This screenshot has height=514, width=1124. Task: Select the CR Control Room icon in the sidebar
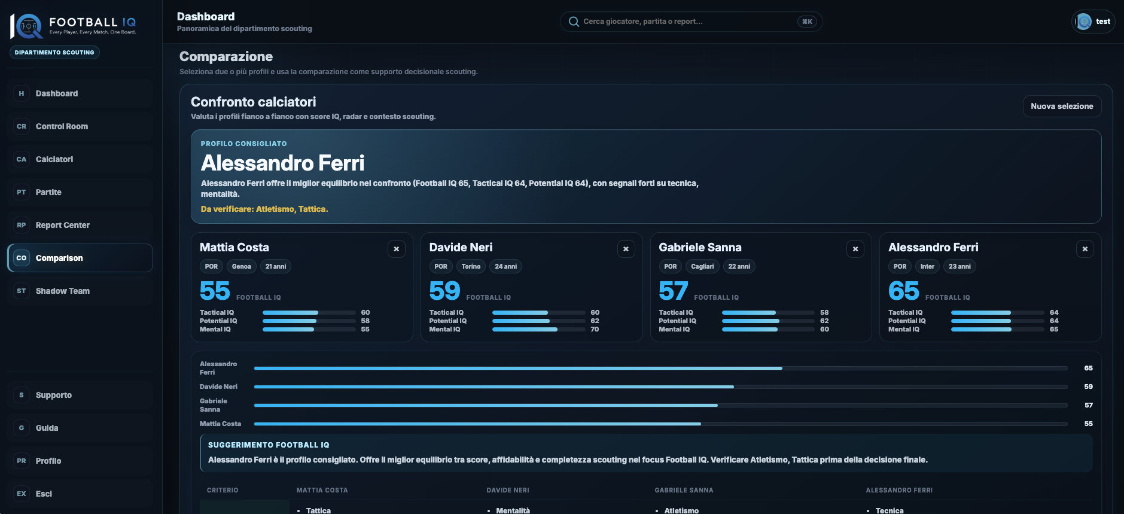(22, 126)
